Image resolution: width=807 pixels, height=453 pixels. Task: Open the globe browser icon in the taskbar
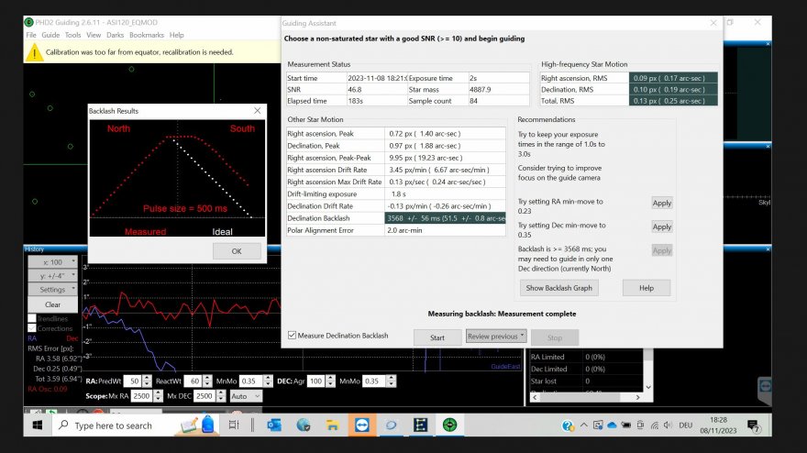pos(304,425)
